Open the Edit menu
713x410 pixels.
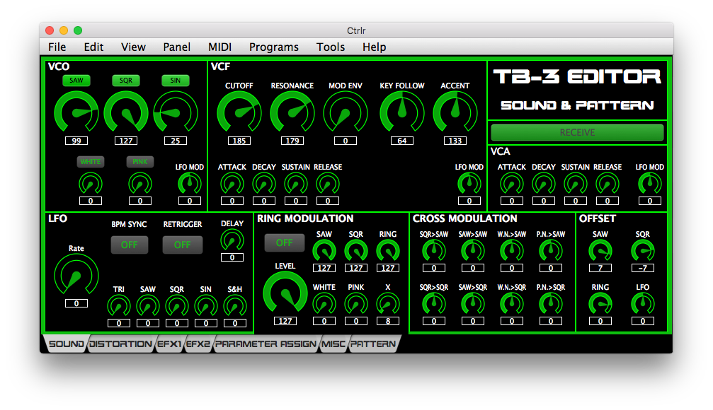(93, 47)
